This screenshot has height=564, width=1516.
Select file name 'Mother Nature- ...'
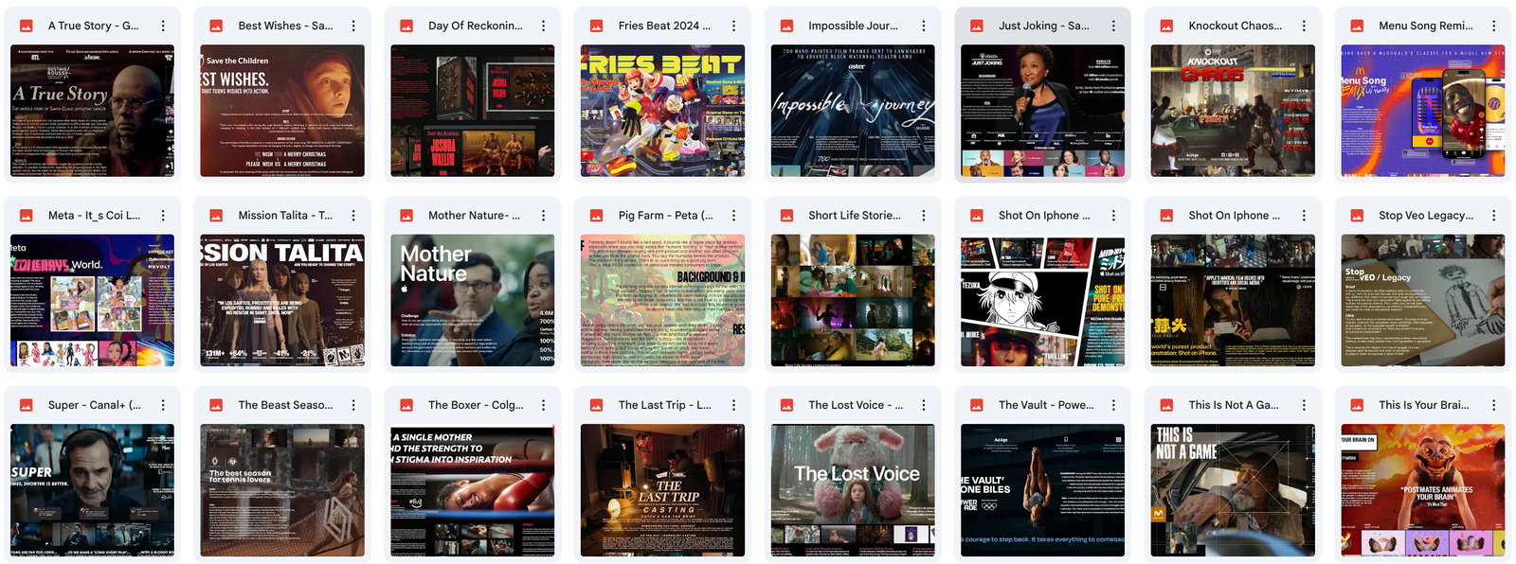[x=474, y=215]
